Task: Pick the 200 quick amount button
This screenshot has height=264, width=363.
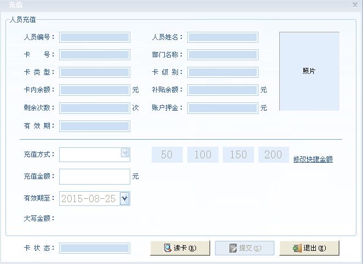Action: (x=273, y=155)
